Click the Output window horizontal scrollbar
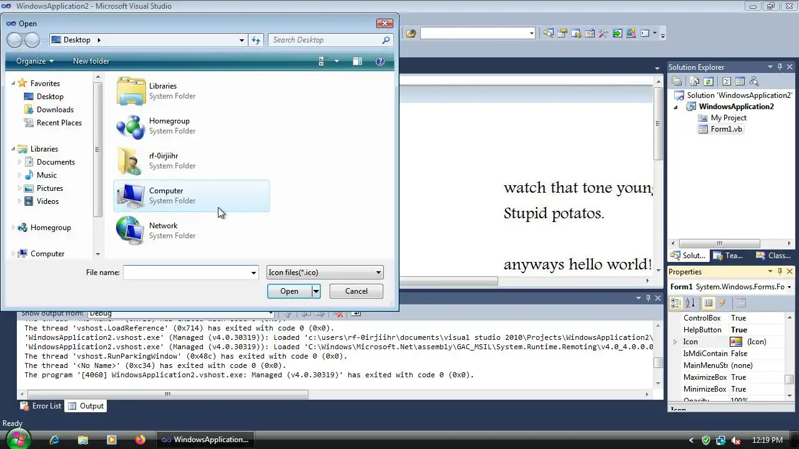The height and width of the screenshot is (449, 799). (167, 394)
